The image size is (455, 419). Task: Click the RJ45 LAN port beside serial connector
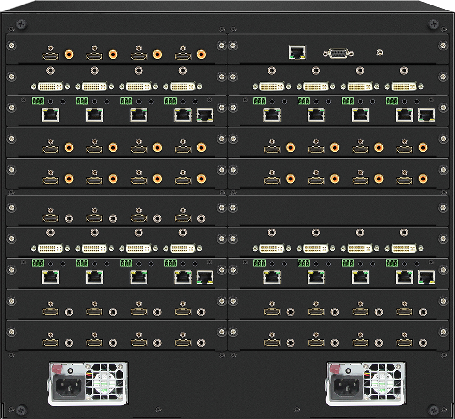297,52
